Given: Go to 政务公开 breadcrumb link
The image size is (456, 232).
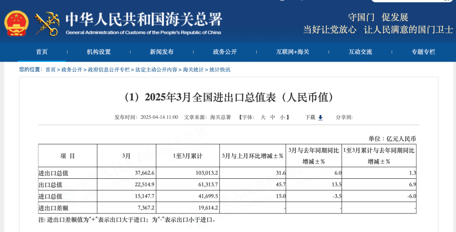Looking at the screenshot, I should point(71,70).
